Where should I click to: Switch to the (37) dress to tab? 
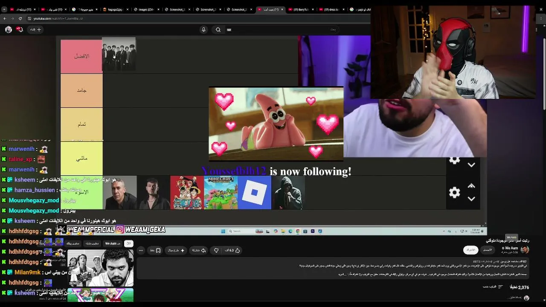pos(333,9)
